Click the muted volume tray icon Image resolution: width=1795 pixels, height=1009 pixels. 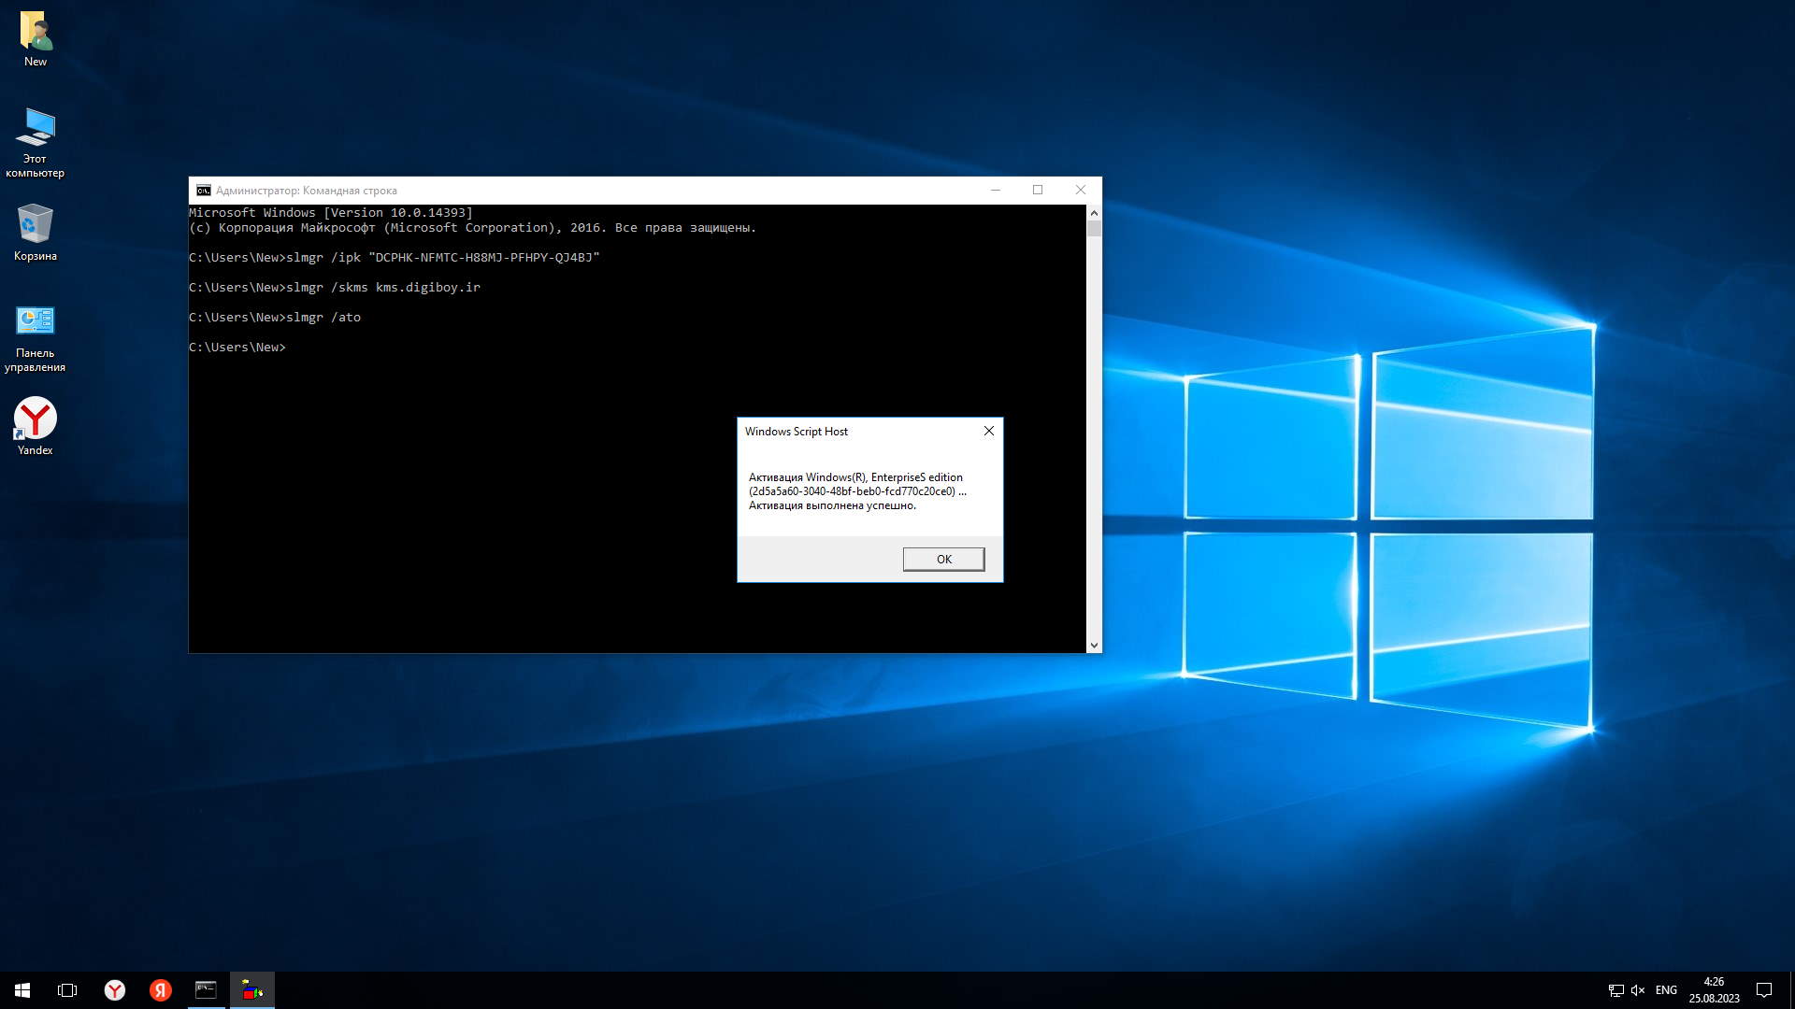pyautogui.click(x=1638, y=990)
